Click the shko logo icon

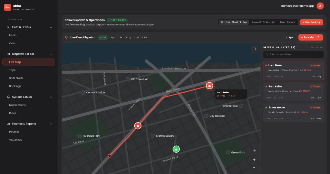8,7
